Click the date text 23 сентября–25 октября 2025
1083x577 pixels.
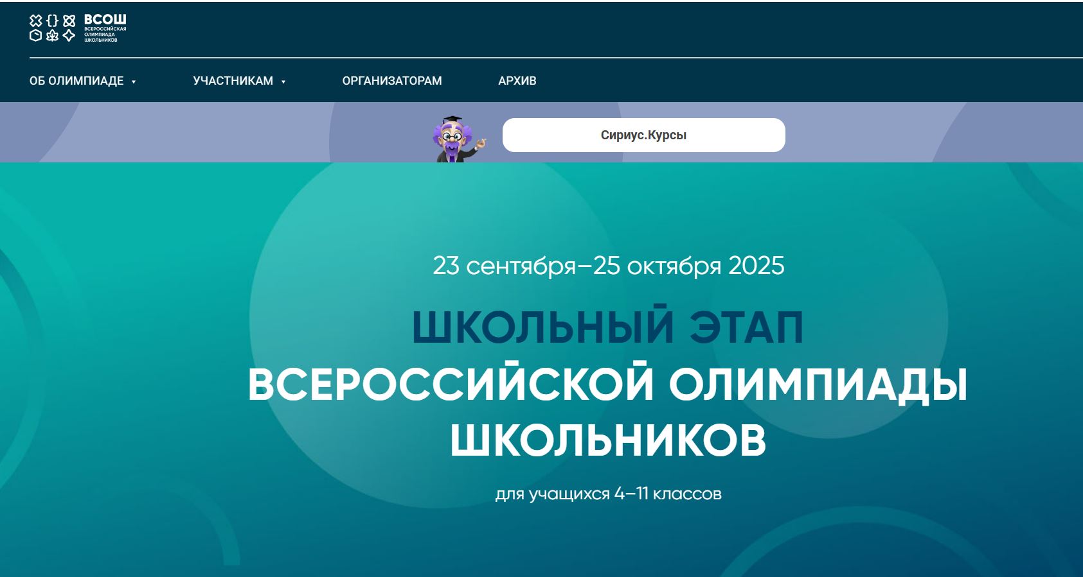pyautogui.click(x=609, y=266)
